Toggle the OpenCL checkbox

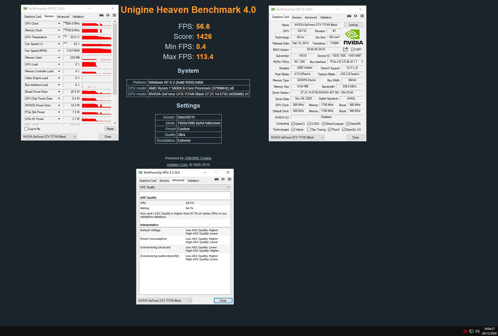pos(293,124)
